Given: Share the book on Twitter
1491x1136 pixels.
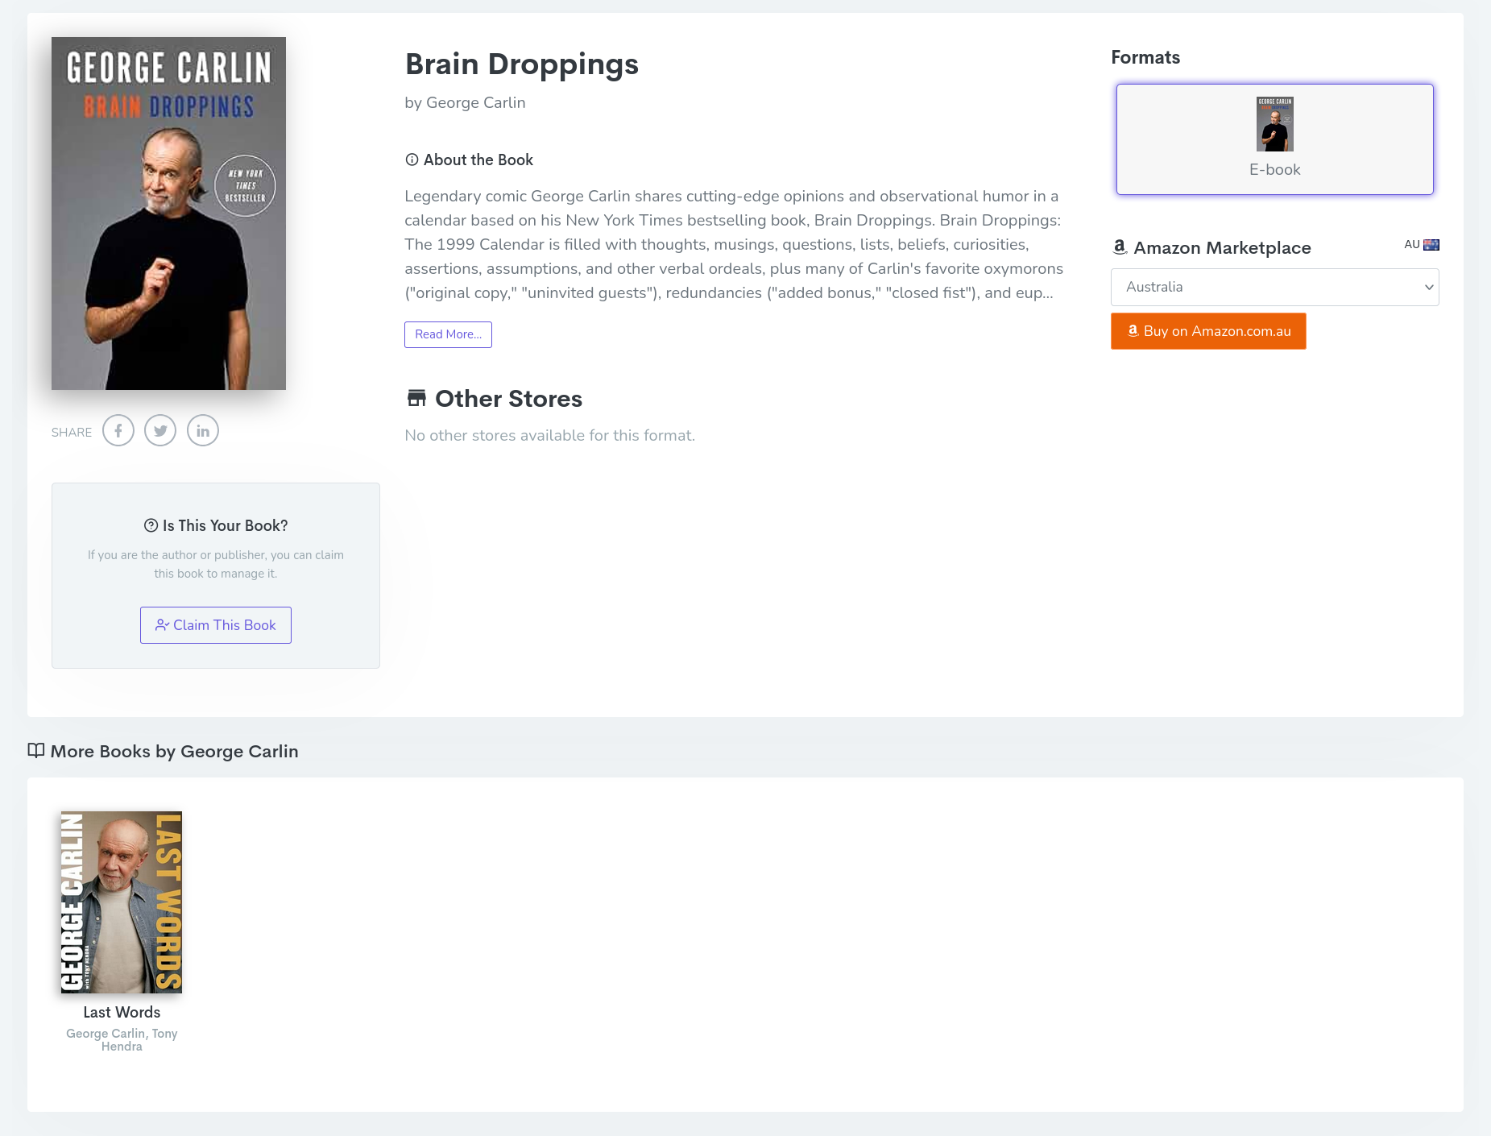Looking at the screenshot, I should 160,431.
